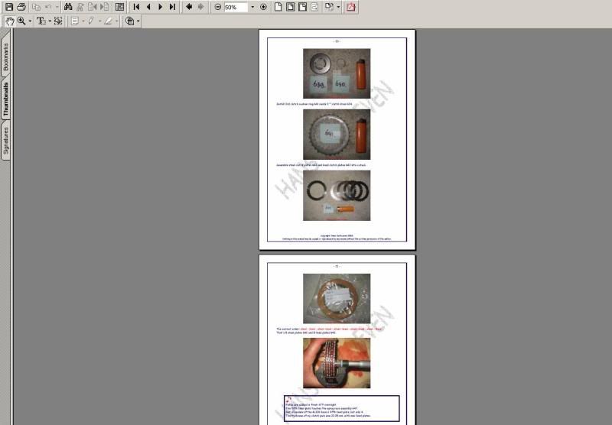Go to the last page
Image resolution: width=612 pixels, height=425 pixels.
coord(173,7)
